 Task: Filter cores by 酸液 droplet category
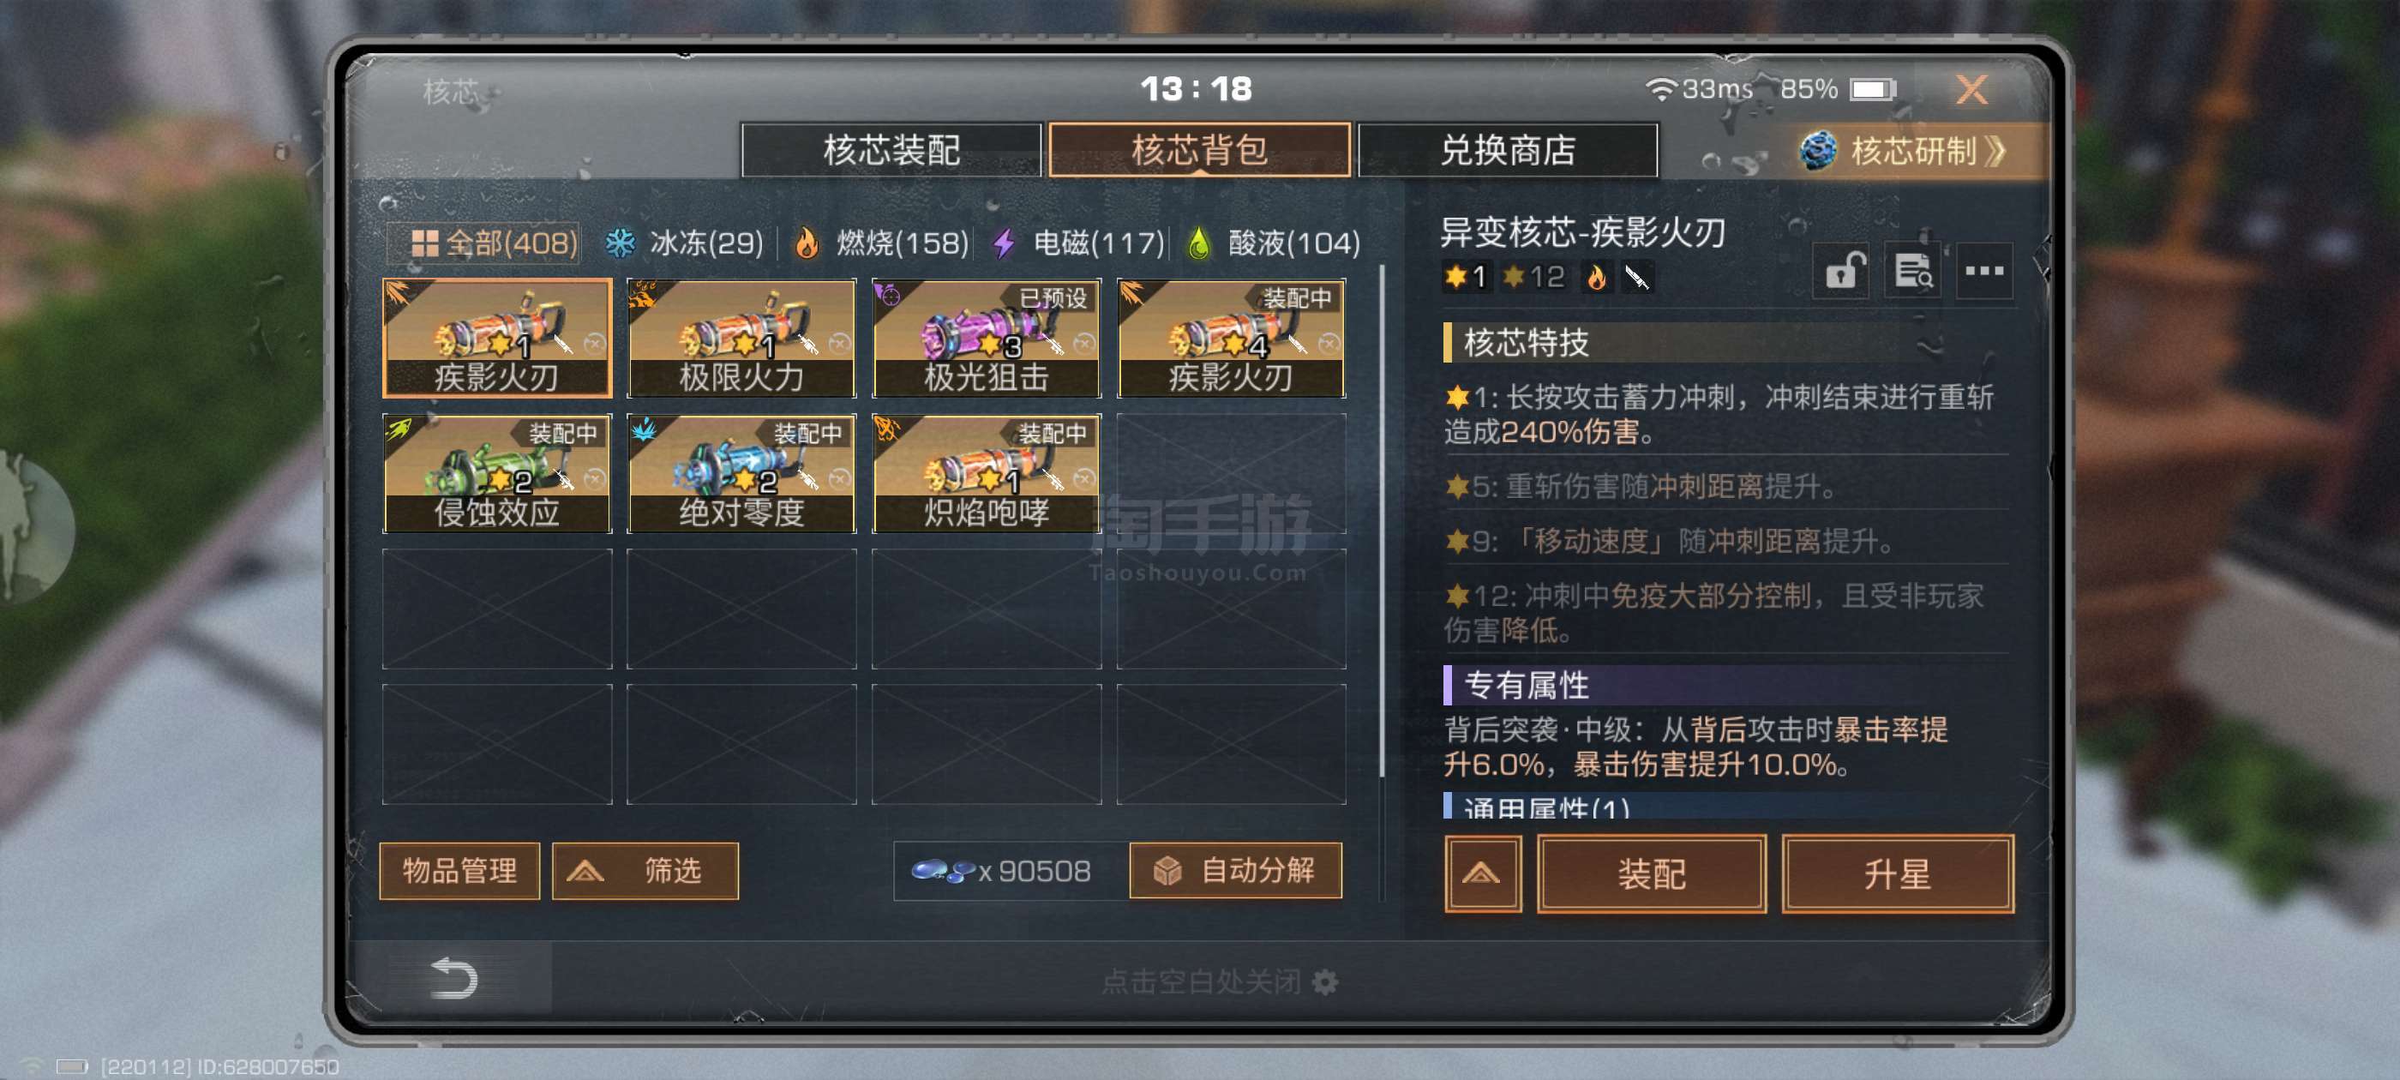point(1275,244)
